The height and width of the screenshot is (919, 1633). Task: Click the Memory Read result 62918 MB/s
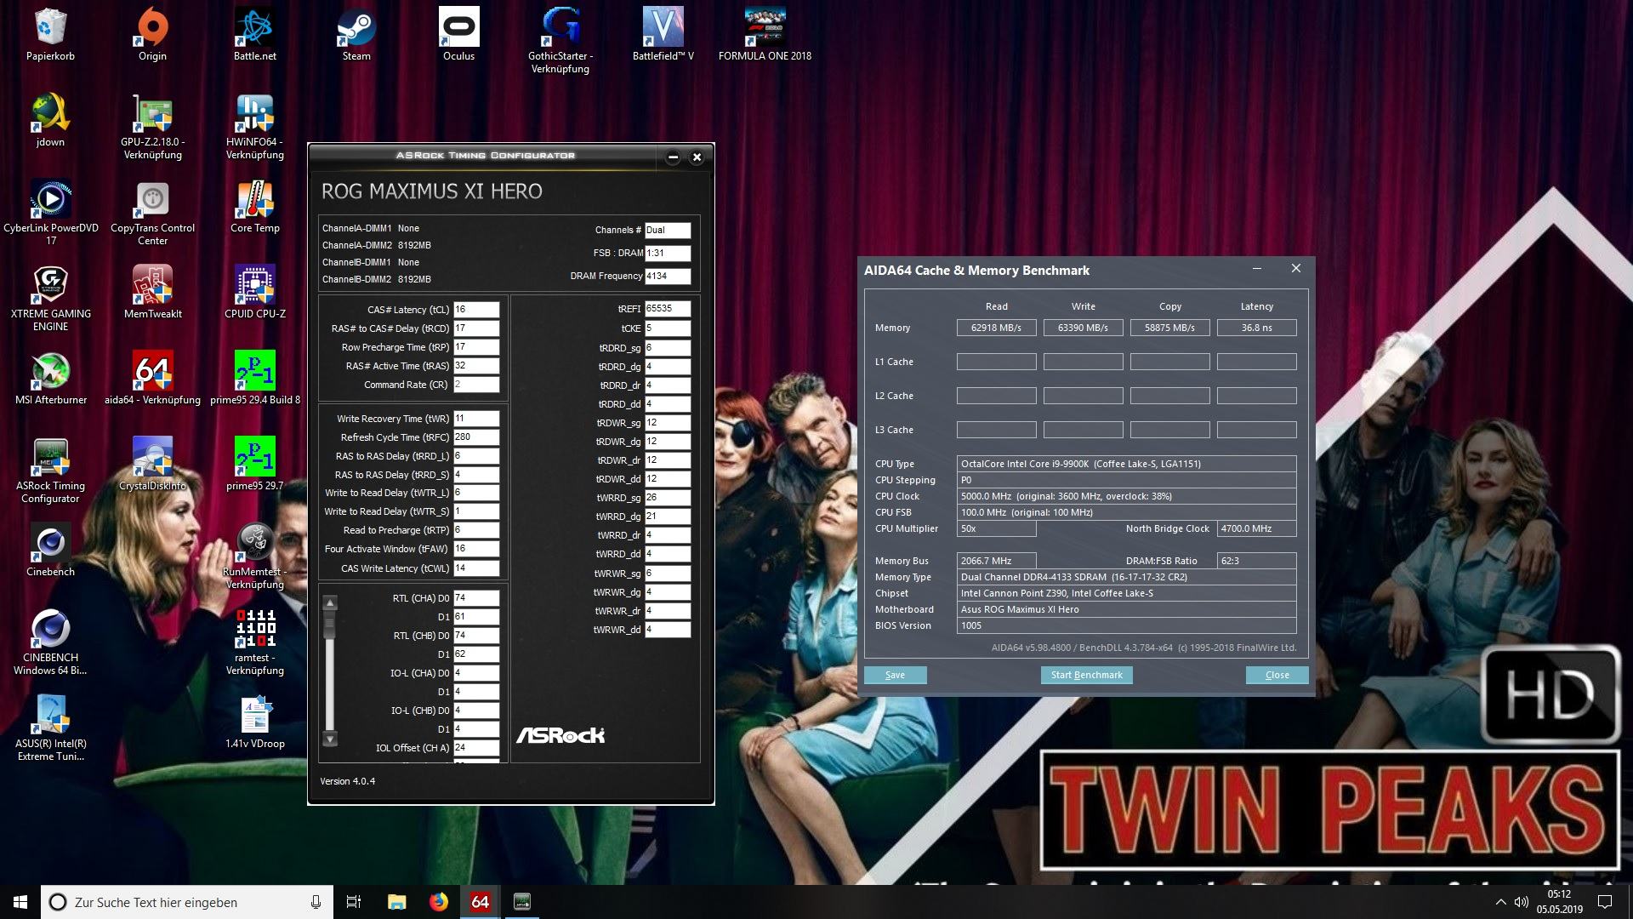pos(996,328)
